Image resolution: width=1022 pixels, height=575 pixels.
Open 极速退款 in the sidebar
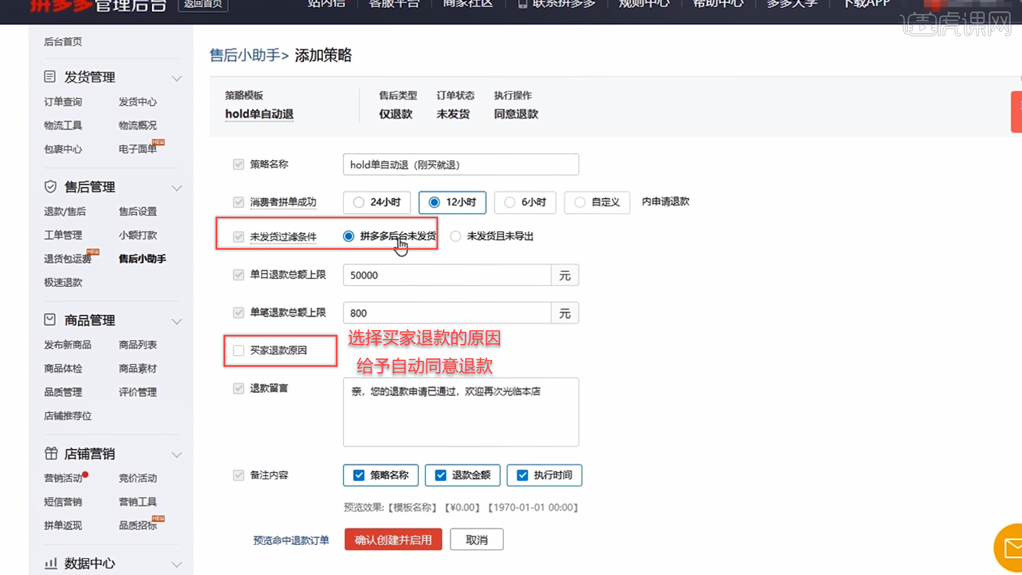point(63,282)
